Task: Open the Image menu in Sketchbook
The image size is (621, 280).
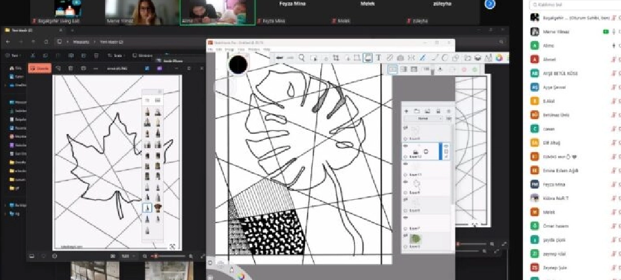Action: (x=229, y=50)
